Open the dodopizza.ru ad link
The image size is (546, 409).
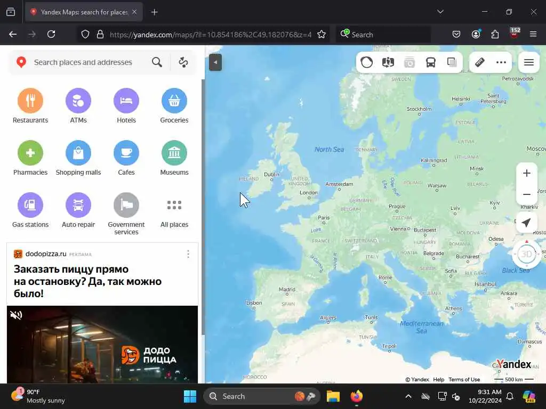46,254
